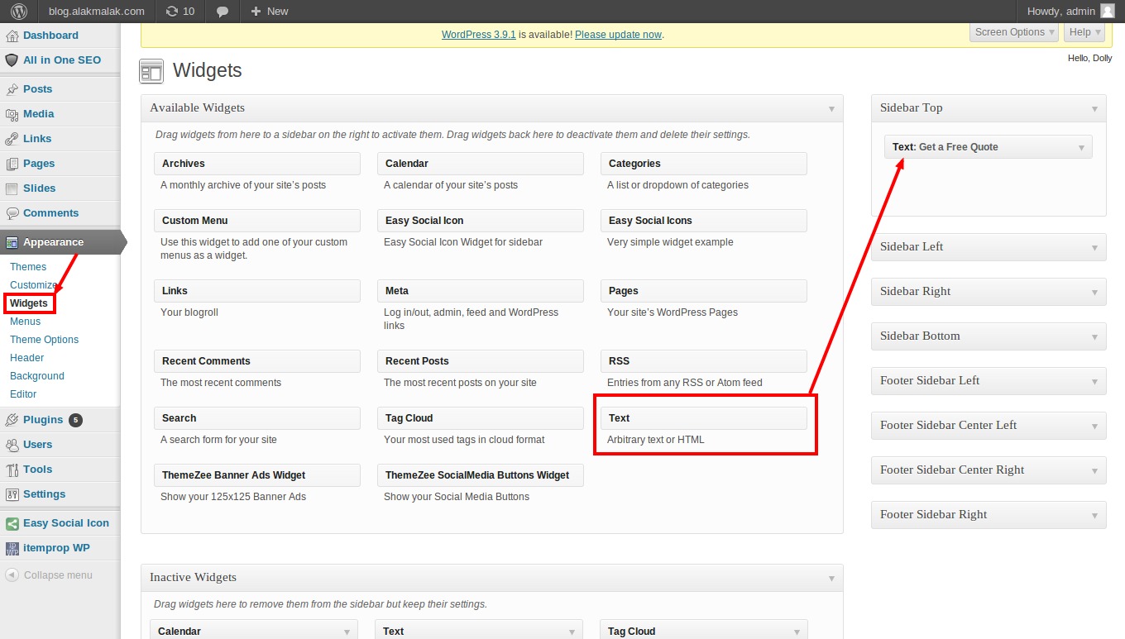Collapse the Available Widgets panel
This screenshot has width=1125, height=639.
pyautogui.click(x=831, y=108)
